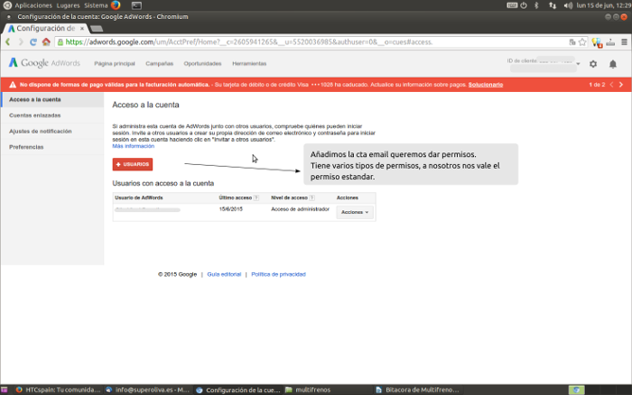
Task: Click the Usuario de AdWords column header
Action: tap(139, 197)
